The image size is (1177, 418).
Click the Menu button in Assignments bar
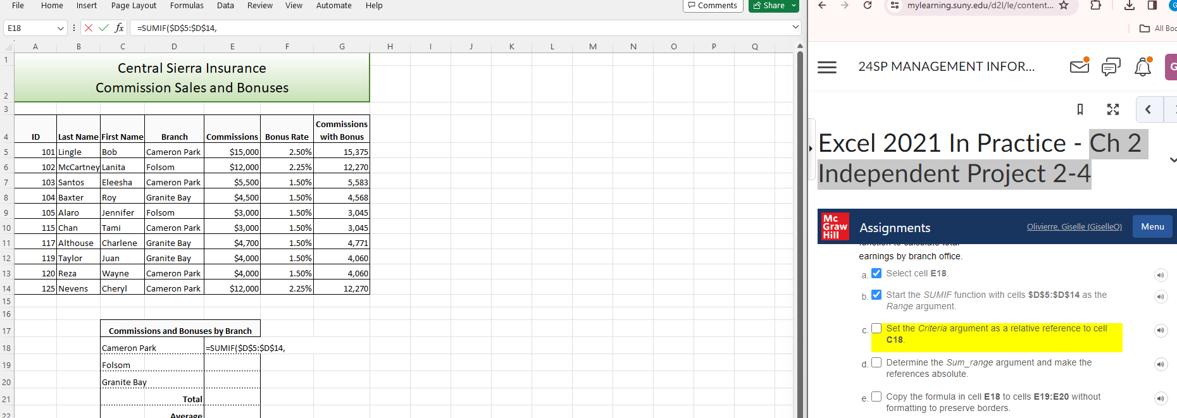click(x=1152, y=226)
